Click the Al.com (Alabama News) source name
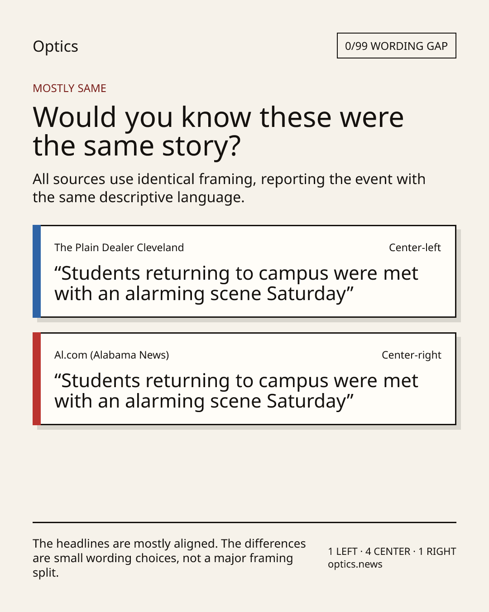The height and width of the screenshot is (612, 489). pyautogui.click(x=112, y=355)
